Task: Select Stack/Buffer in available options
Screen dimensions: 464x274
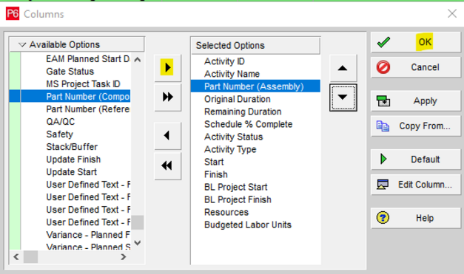Action: [72, 147]
